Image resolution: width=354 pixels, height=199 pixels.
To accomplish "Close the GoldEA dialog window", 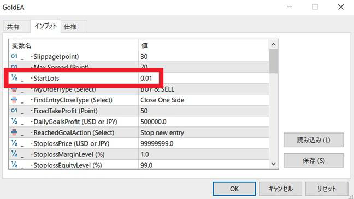I will 341,7.
